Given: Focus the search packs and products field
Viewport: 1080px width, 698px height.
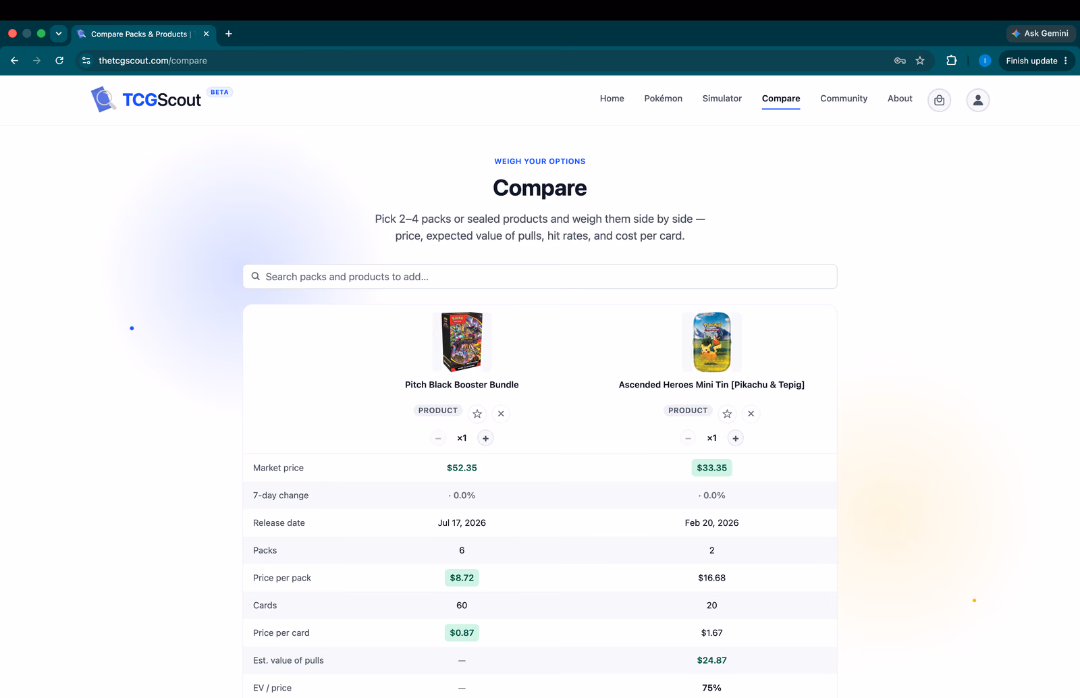Looking at the screenshot, I should point(540,277).
